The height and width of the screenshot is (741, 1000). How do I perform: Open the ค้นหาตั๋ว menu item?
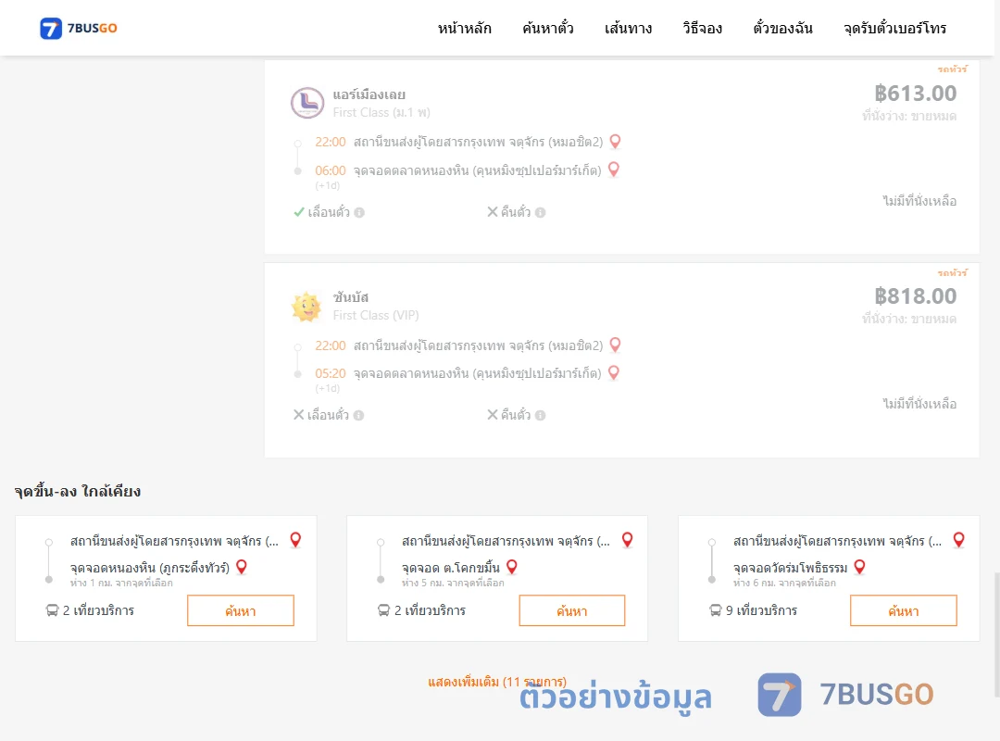[x=548, y=28]
